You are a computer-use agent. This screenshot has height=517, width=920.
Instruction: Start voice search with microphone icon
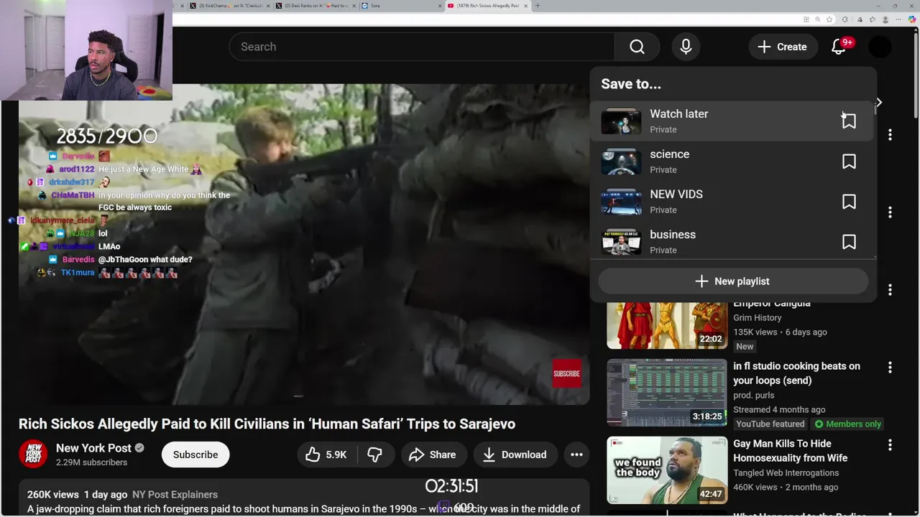[686, 47]
